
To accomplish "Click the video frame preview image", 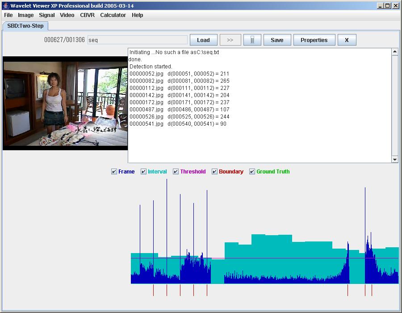I will [x=65, y=103].
